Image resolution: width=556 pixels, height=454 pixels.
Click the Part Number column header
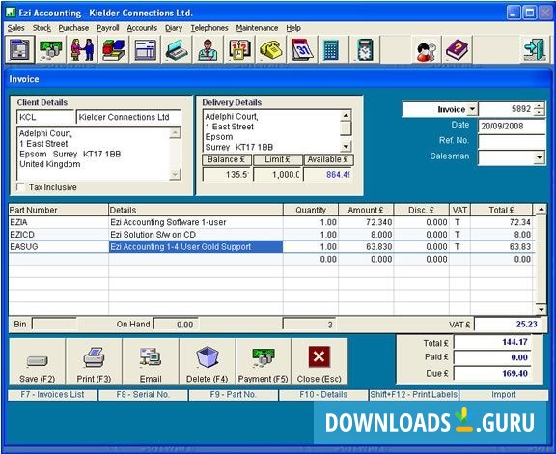coord(58,210)
